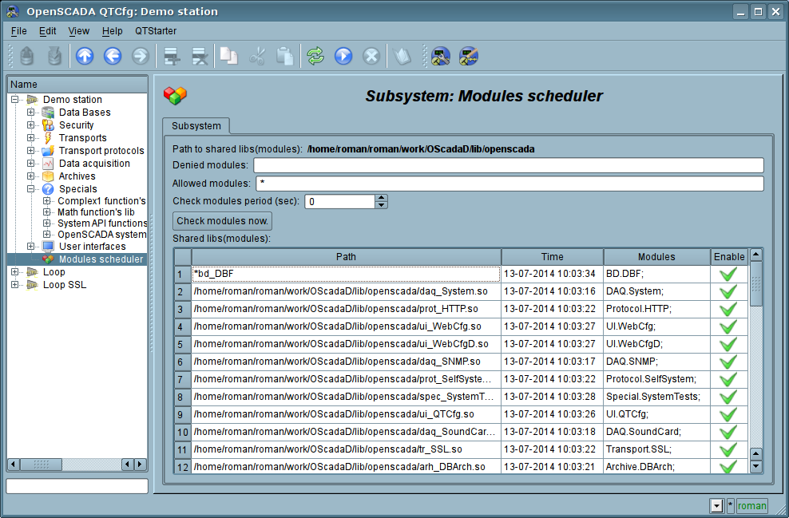Open the View menu
This screenshot has height=518, width=789.
pyautogui.click(x=78, y=31)
